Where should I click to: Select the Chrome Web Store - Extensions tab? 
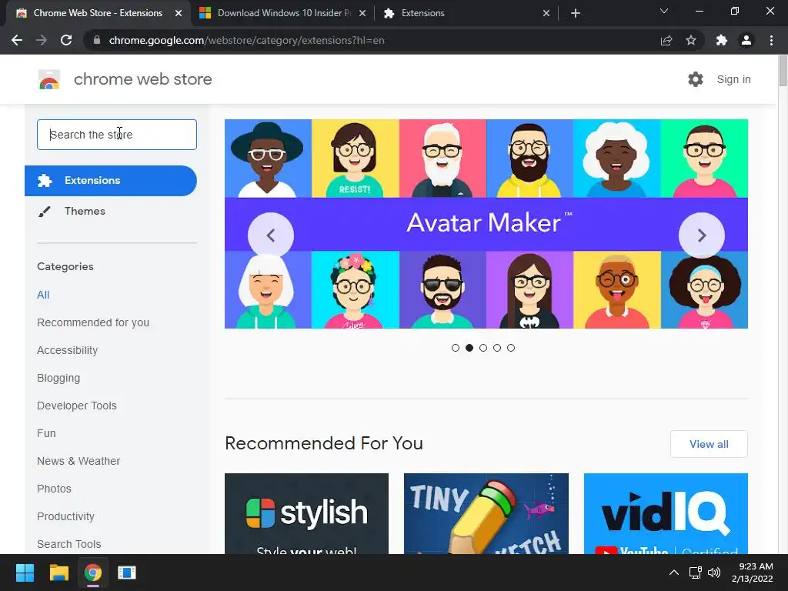(x=98, y=13)
